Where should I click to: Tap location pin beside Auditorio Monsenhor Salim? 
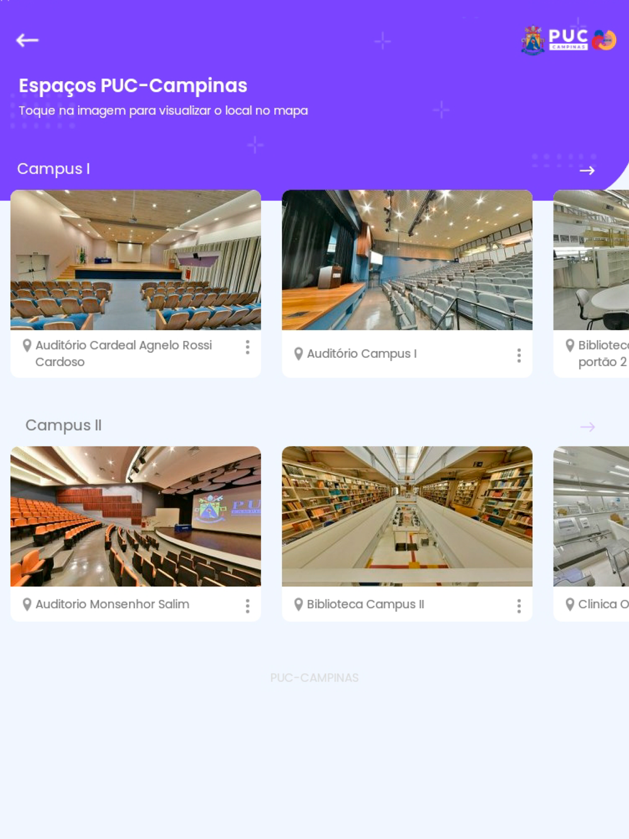pos(27,604)
